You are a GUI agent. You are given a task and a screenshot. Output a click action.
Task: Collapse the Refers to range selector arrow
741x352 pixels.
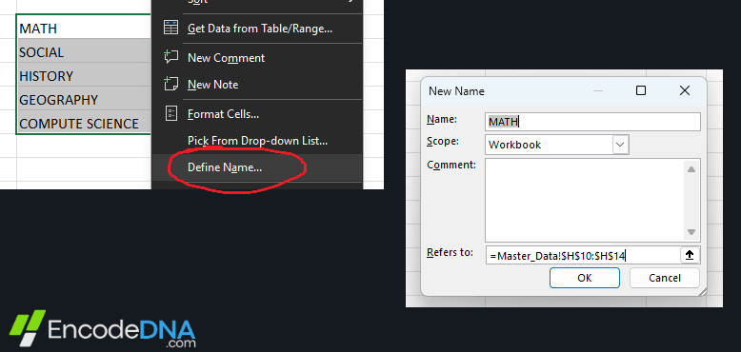pos(690,255)
